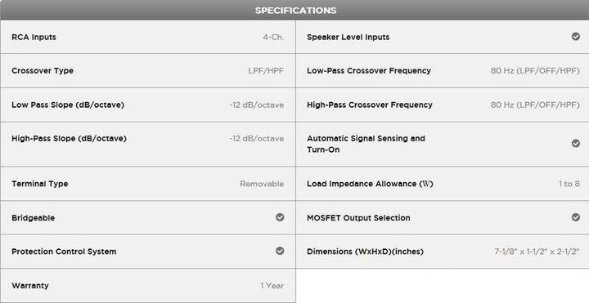
Task: Click the Dimensions (WxHxD) label
Action: click(x=365, y=252)
